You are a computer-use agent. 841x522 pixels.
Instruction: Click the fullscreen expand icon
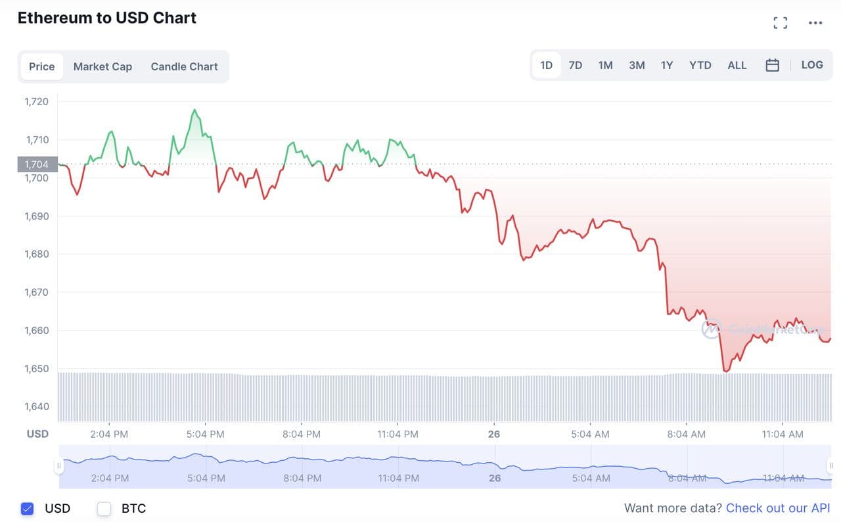click(780, 23)
